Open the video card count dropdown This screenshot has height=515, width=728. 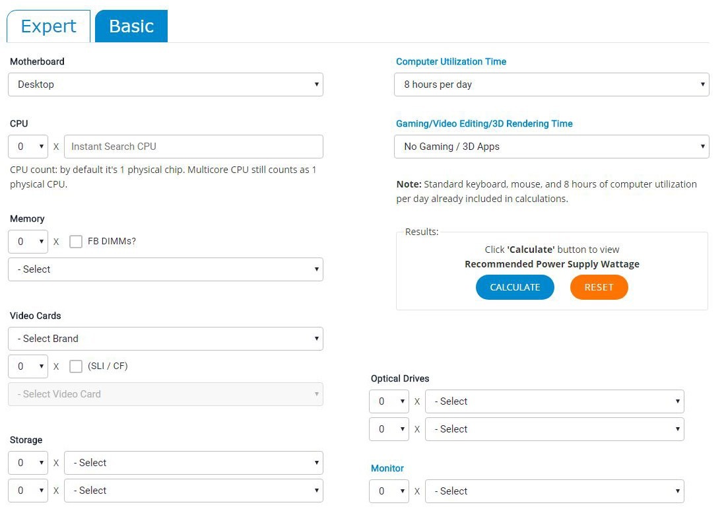tap(28, 366)
